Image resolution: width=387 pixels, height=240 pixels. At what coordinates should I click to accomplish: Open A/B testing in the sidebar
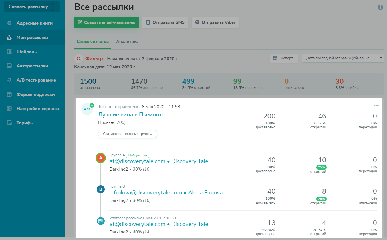36,80
